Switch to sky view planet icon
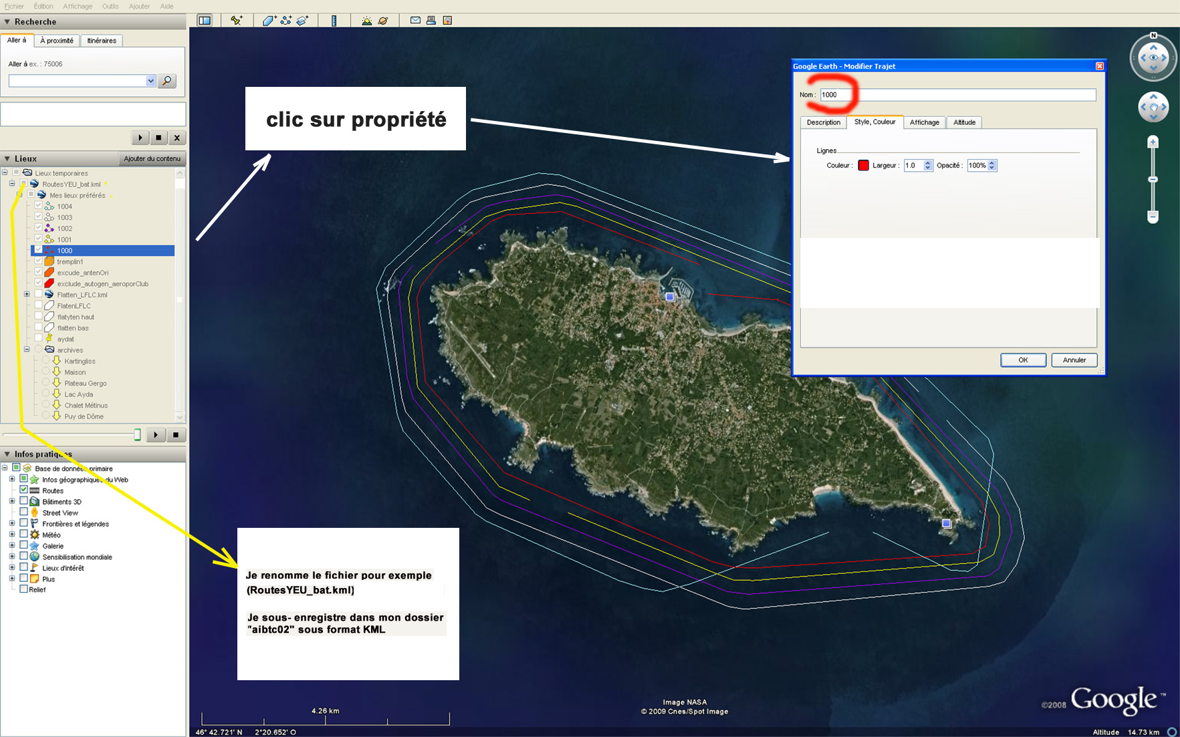This screenshot has width=1180, height=737. pos(383,21)
